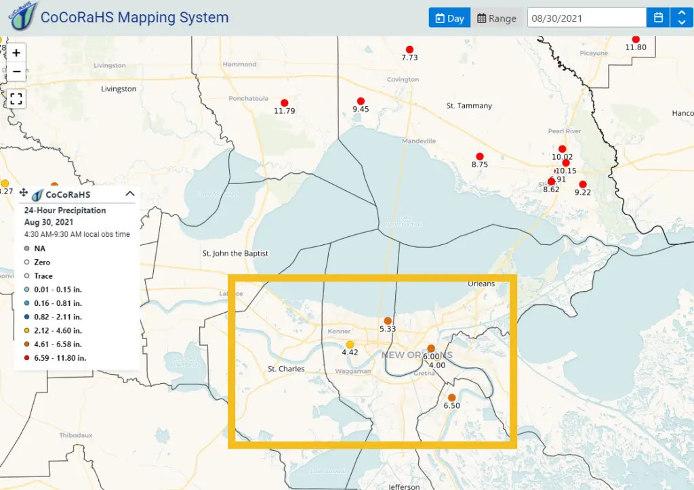The image size is (694, 490).
Task: Switch to Range date mode
Action: [x=497, y=18]
